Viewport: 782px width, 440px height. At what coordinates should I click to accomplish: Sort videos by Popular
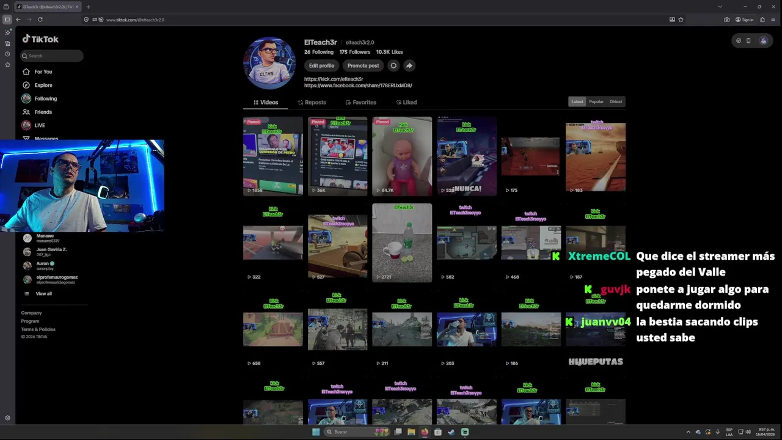click(596, 101)
